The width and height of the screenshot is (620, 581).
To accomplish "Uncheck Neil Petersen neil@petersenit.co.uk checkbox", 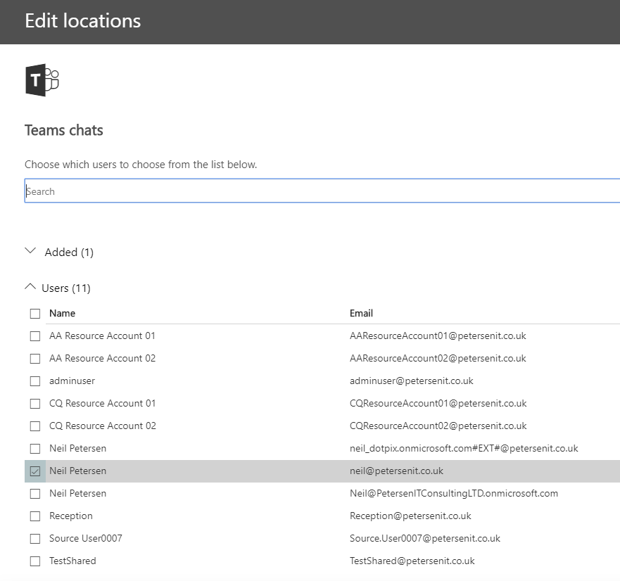I will (35, 471).
